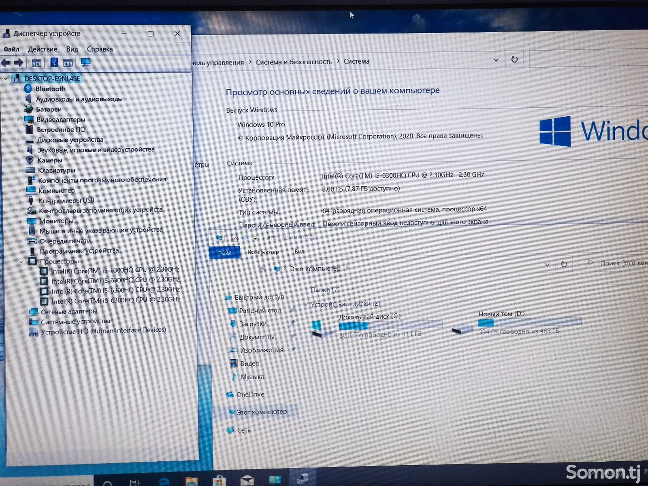
Task: Open Mail app from the taskbar
Action: pos(247,480)
